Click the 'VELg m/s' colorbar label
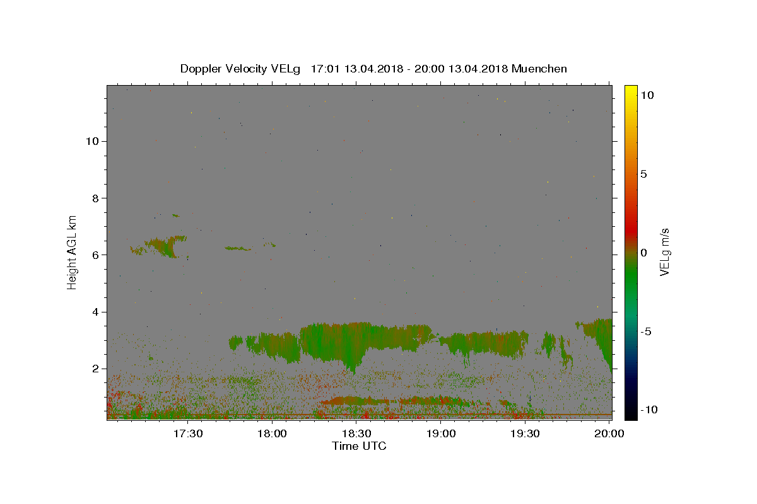This screenshot has height=504, width=757. pos(664,253)
